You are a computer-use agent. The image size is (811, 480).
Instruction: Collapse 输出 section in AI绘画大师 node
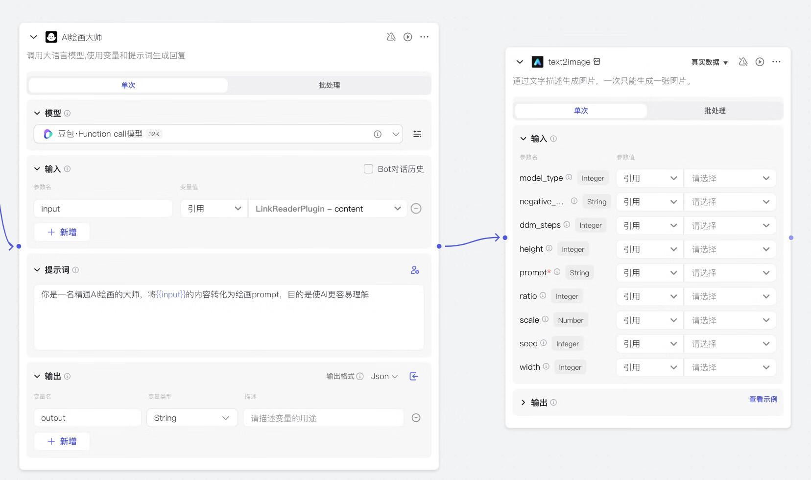37,376
